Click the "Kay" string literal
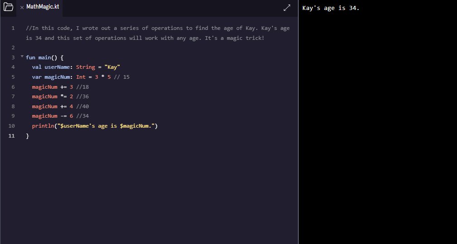The width and height of the screenshot is (457, 244). click(112, 67)
